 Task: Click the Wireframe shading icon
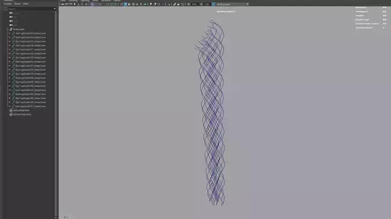[121, 4]
